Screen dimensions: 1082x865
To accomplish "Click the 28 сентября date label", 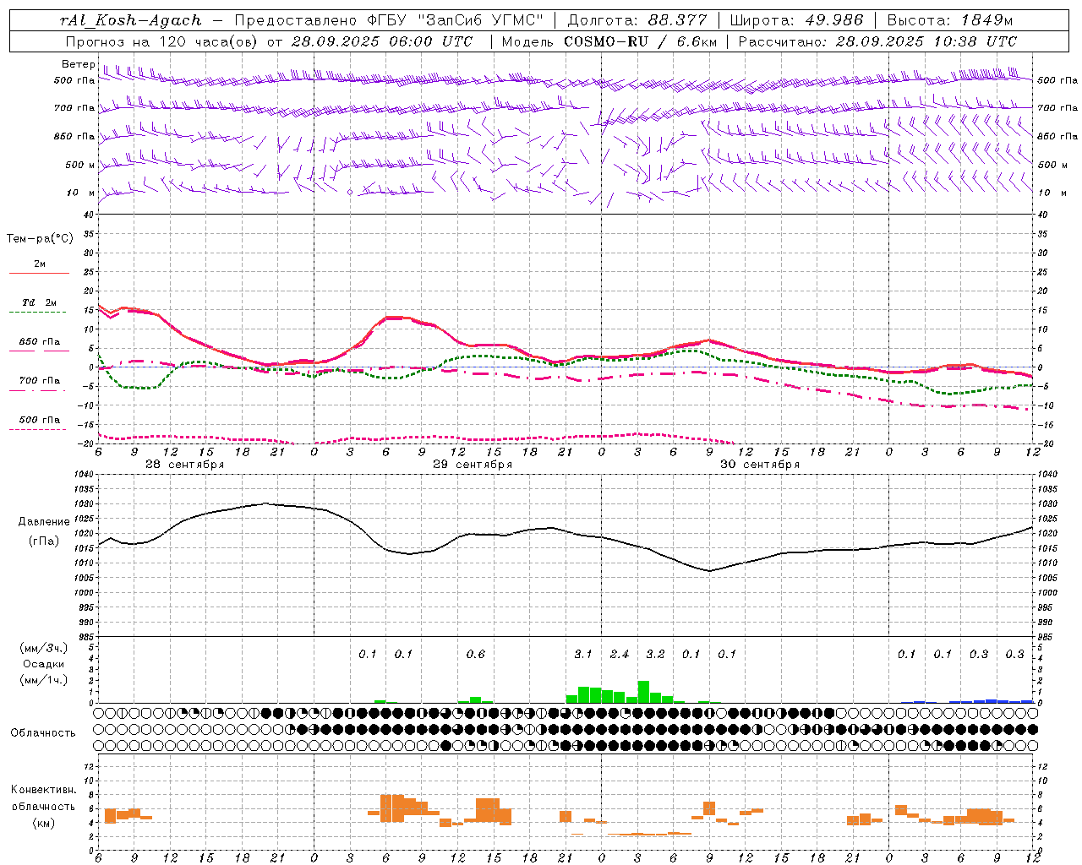I will [x=184, y=465].
